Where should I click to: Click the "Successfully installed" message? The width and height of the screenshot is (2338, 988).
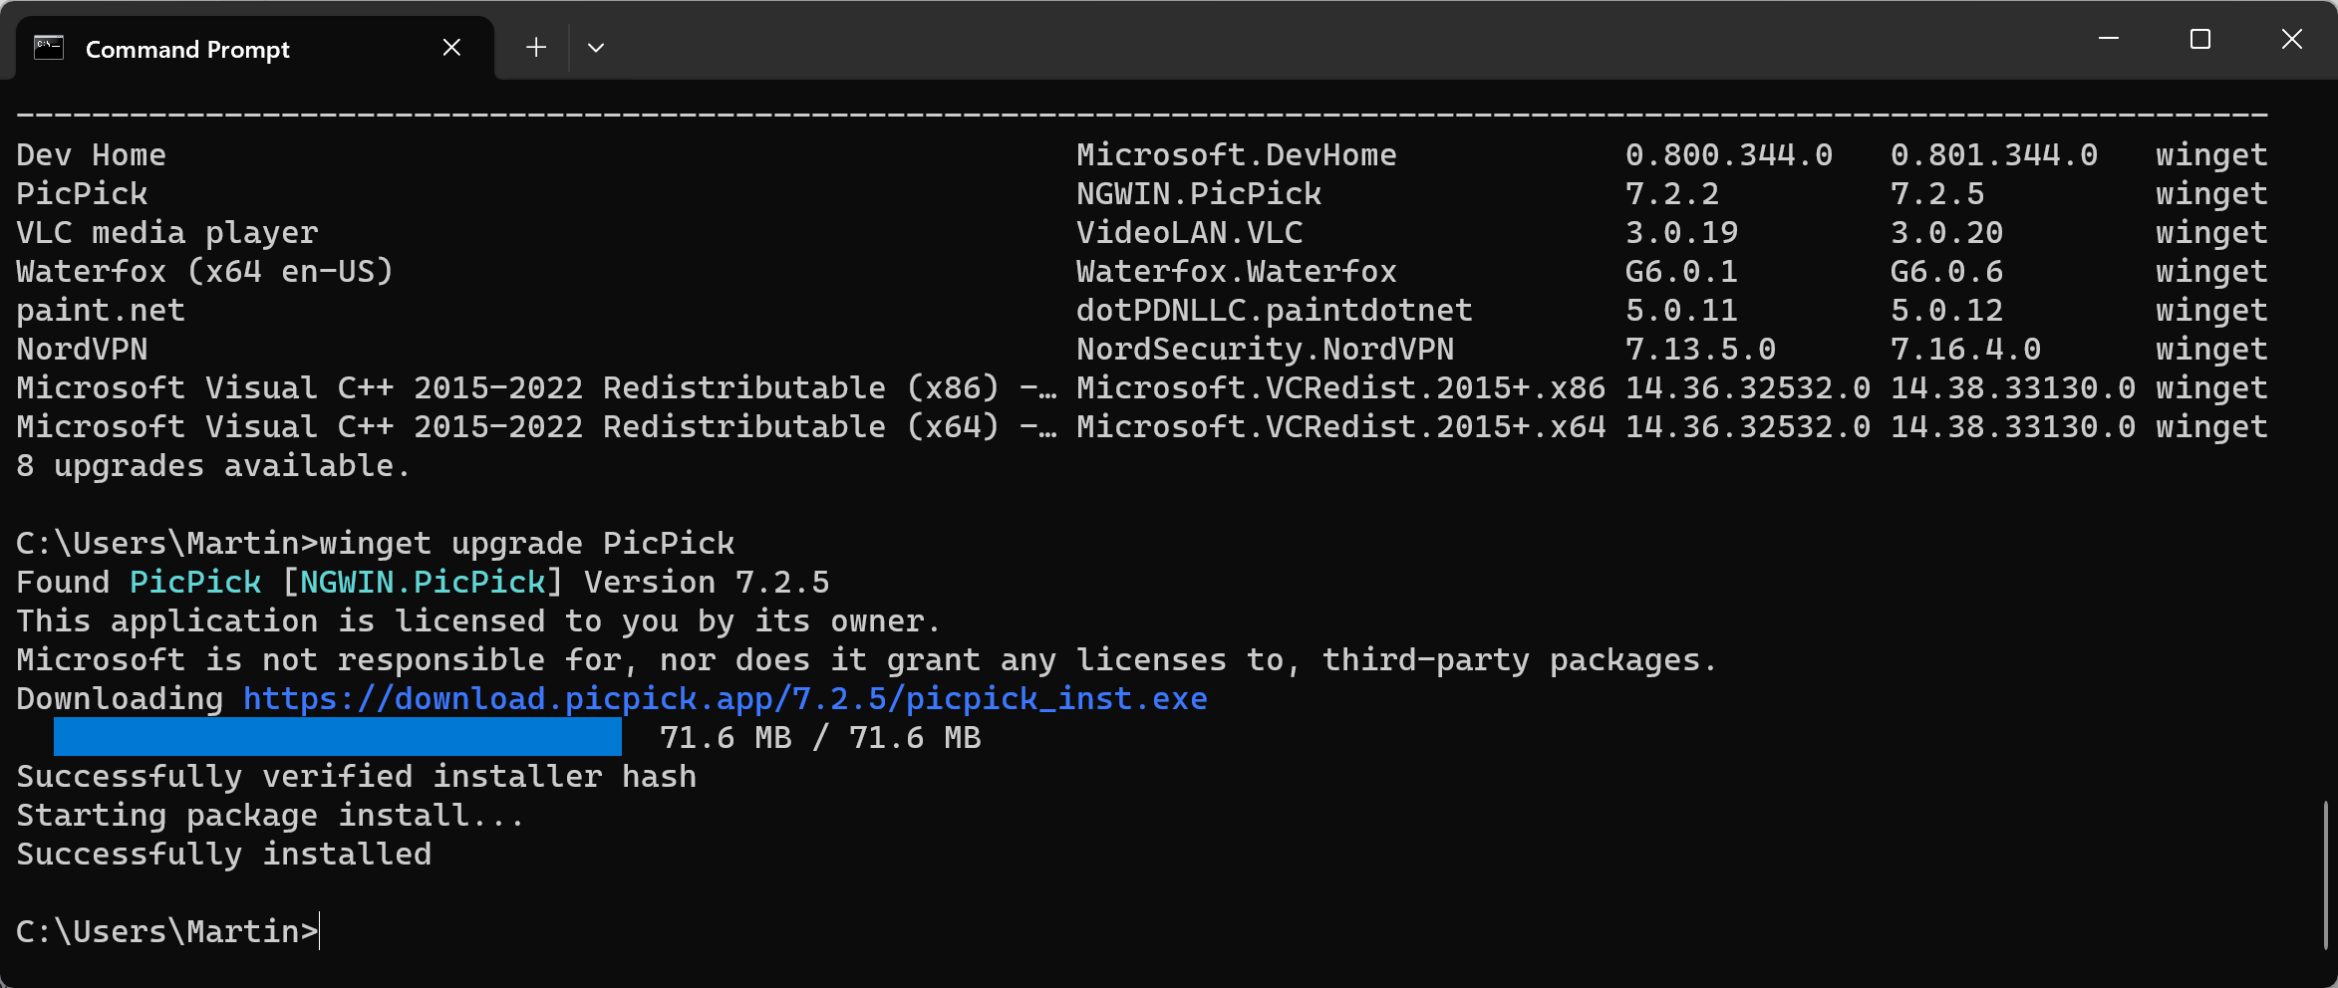223,855
